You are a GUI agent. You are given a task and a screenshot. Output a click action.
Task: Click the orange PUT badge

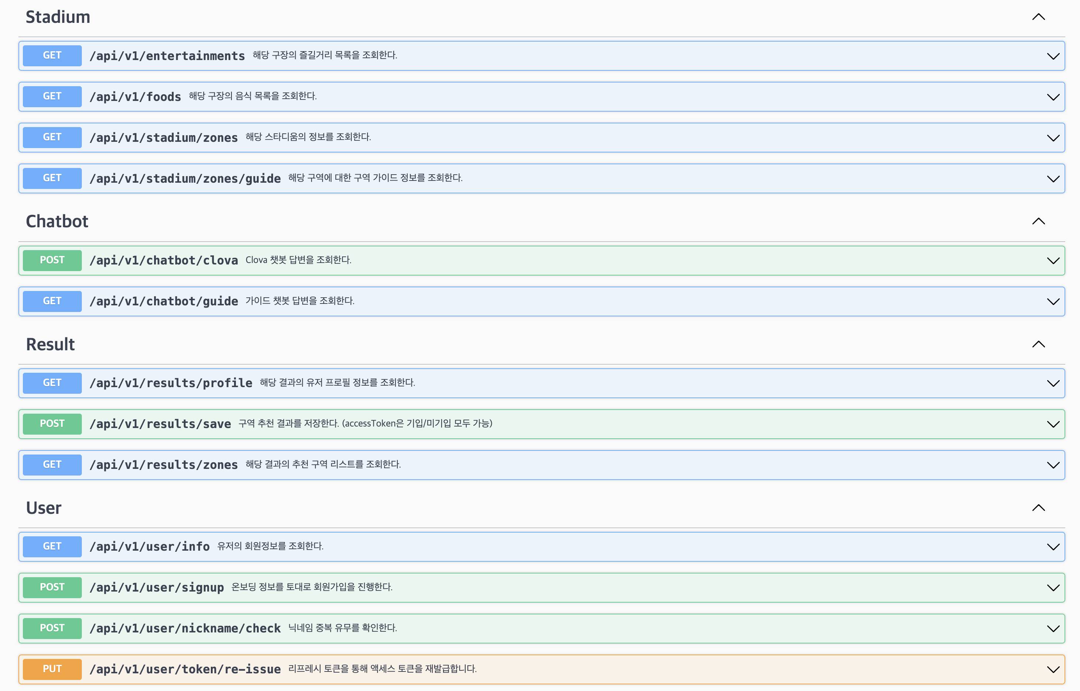pyautogui.click(x=52, y=669)
